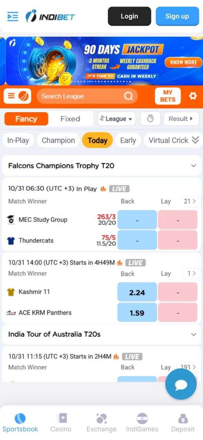The width and height of the screenshot is (203, 440).
Task: Open the sidebar hamburger menu
Action: pyautogui.click(x=12, y=16)
